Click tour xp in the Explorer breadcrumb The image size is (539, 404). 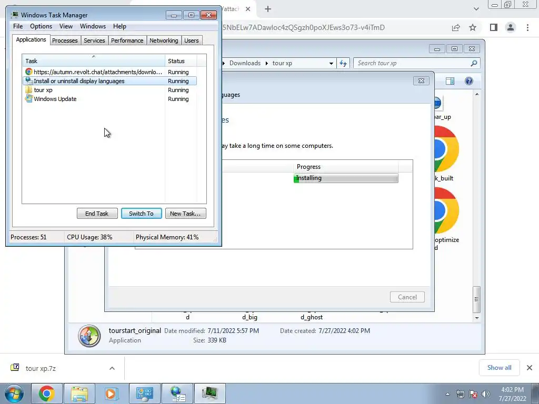tap(282, 63)
